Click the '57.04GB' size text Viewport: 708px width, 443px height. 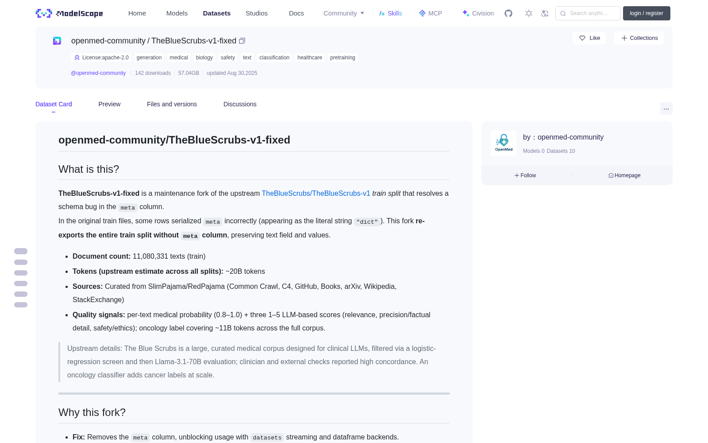tap(189, 73)
